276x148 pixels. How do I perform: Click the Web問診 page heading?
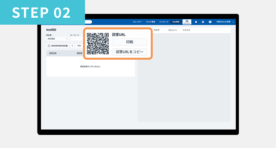tap(51, 30)
